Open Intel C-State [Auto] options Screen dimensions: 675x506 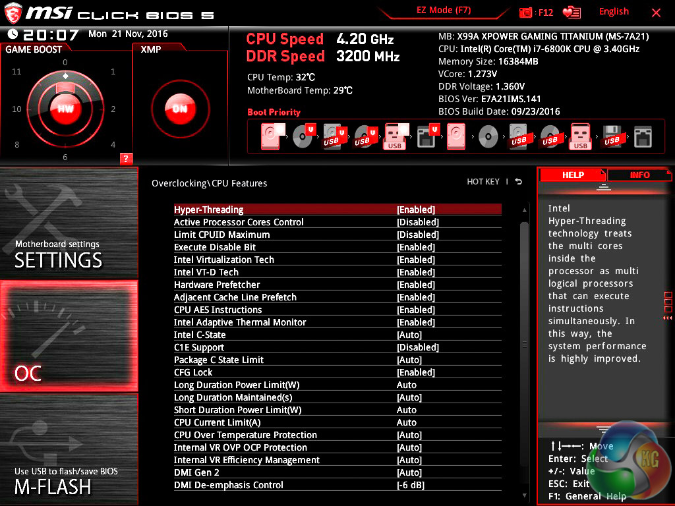pos(337,335)
